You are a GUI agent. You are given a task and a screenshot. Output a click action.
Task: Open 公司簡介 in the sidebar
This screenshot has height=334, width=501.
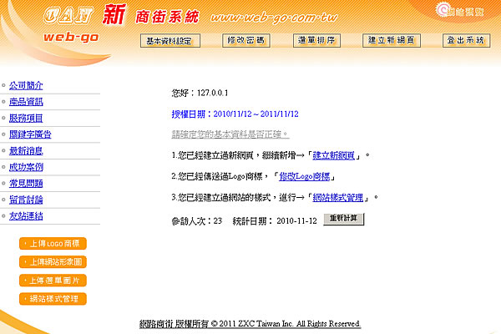26,85
